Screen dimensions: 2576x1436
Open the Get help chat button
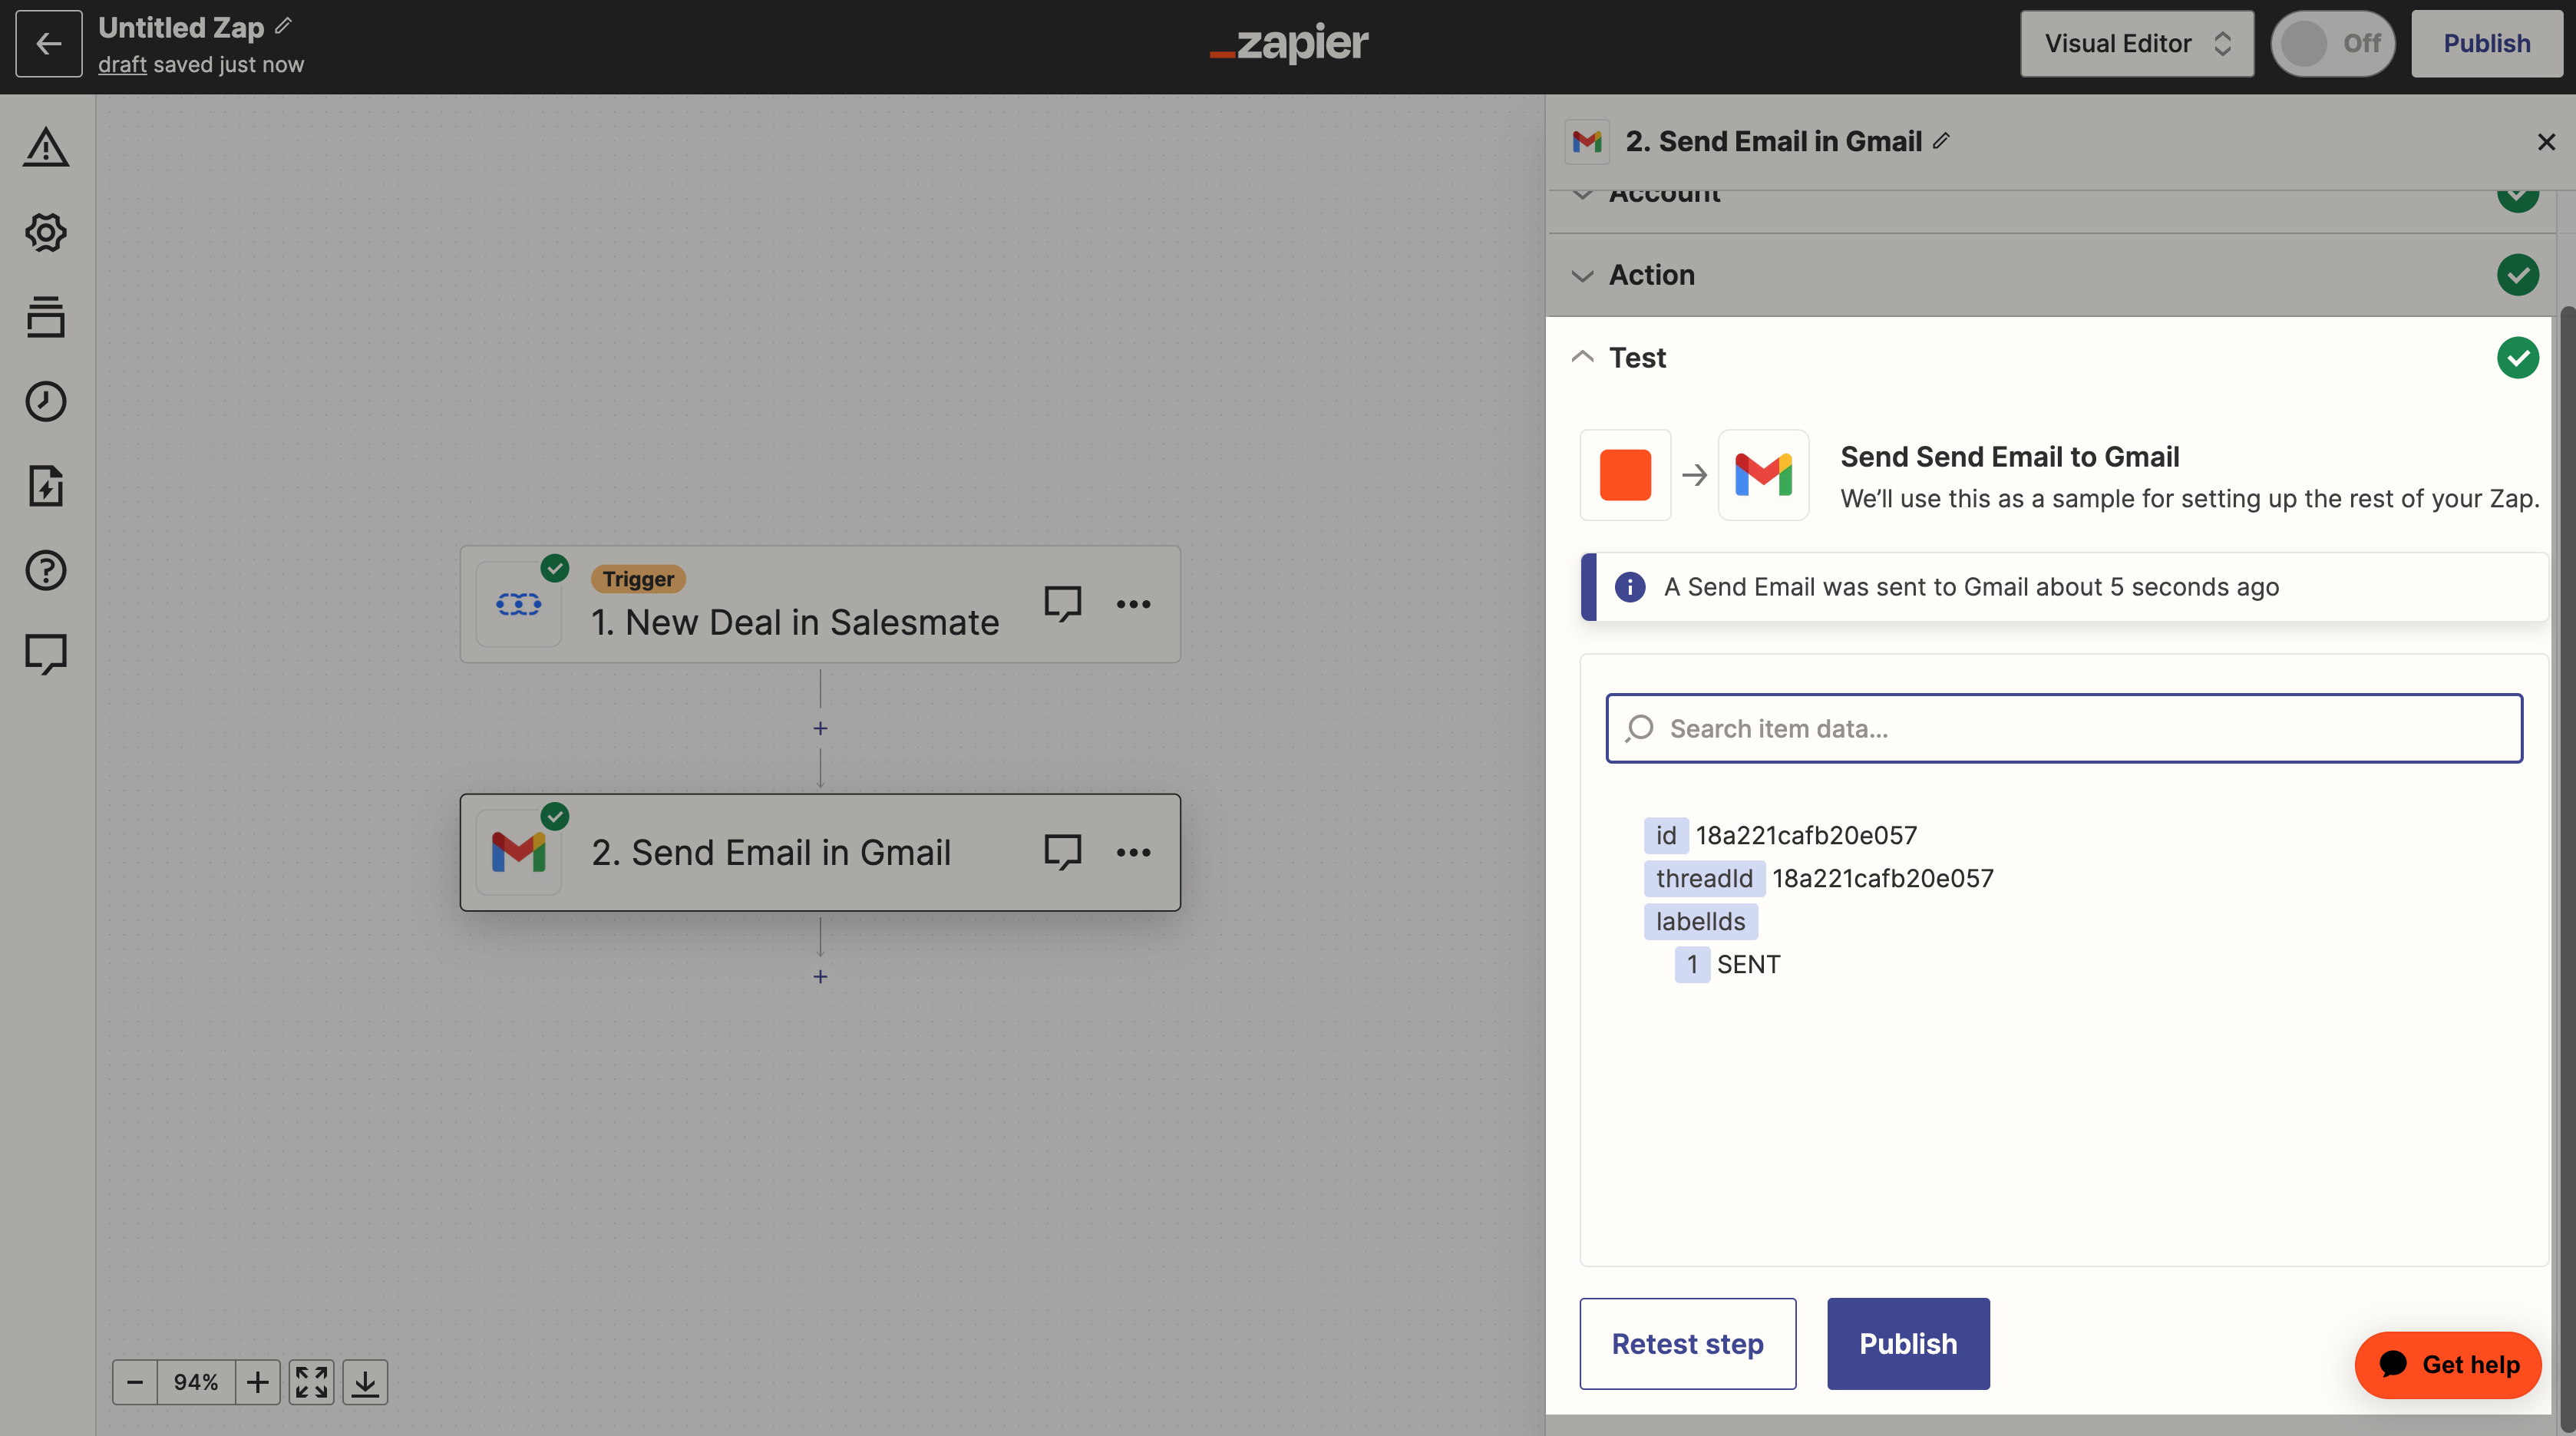tap(2448, 1364)
